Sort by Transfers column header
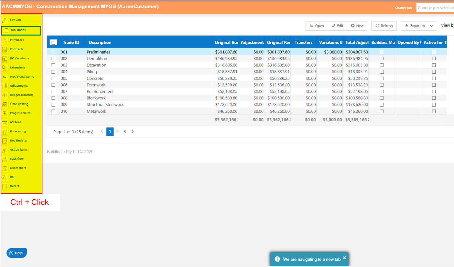The image size is (454, 267). point(304,42)
